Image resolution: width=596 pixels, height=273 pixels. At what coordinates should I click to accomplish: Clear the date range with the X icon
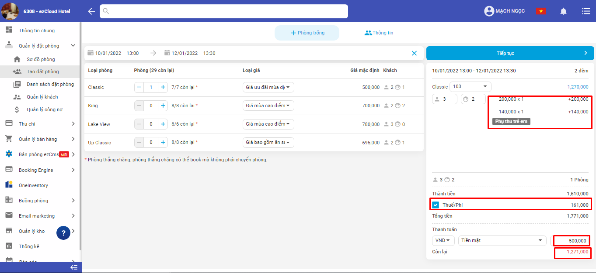pyautogui.click(x=414, y=53)
